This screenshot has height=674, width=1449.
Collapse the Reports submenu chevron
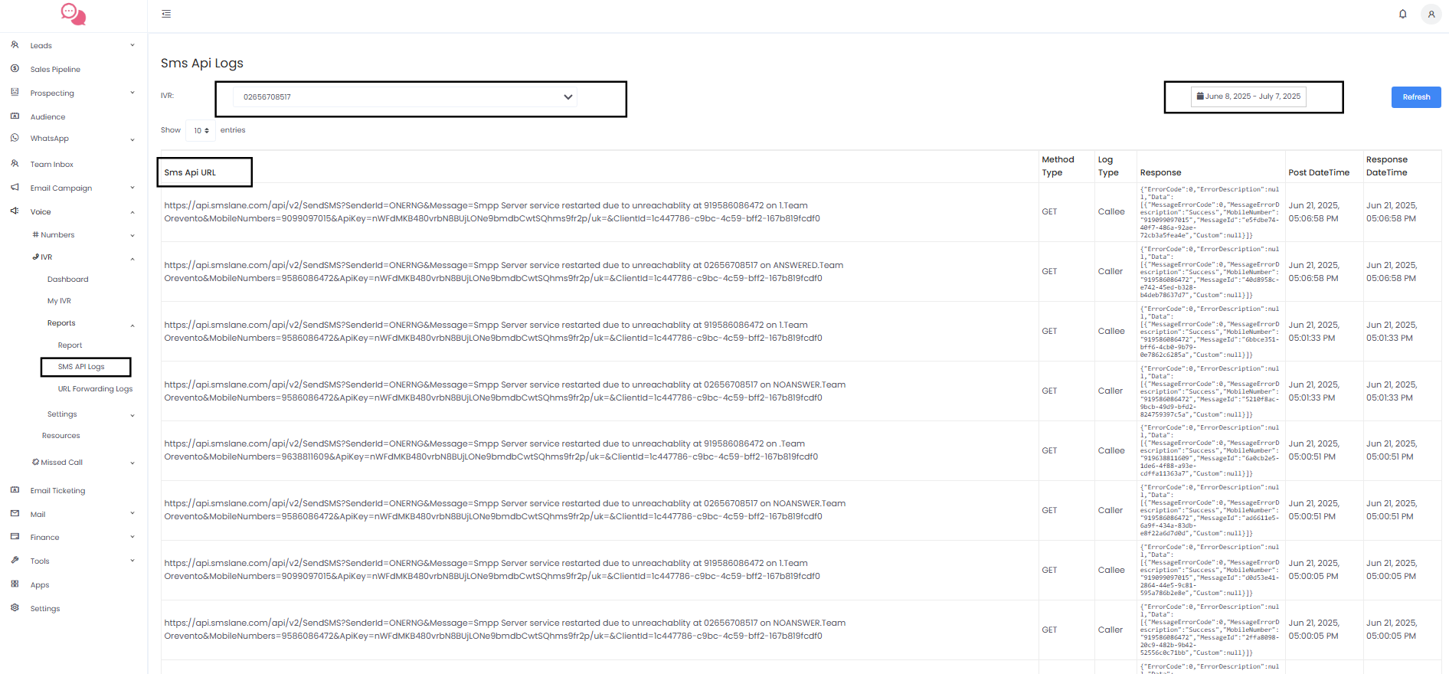pyautogui.click(x=132, y=326)
